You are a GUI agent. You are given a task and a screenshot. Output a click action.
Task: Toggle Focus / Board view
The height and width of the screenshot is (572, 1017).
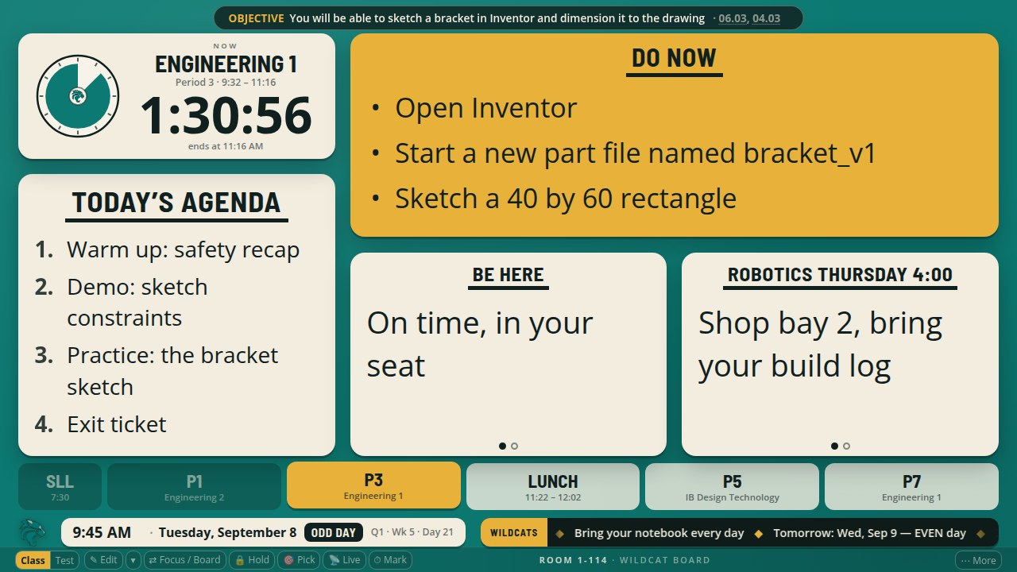[184, 560]
